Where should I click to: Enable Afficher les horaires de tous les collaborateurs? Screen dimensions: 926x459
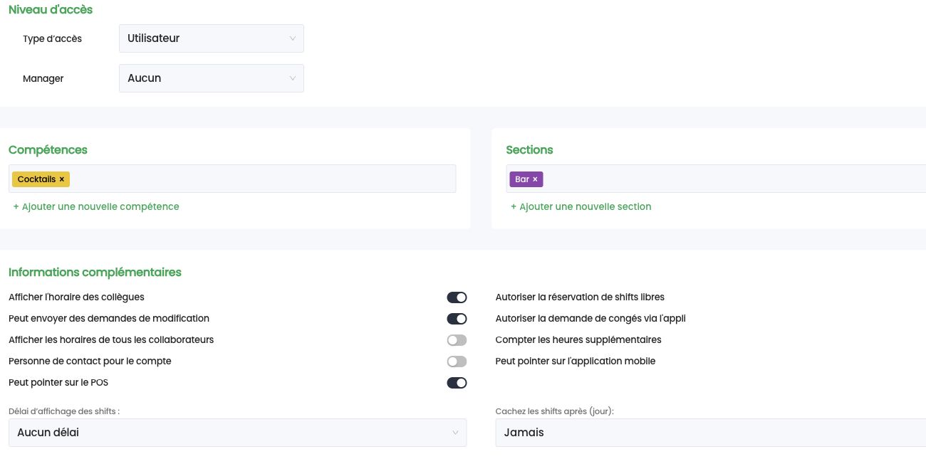point(457,340)
